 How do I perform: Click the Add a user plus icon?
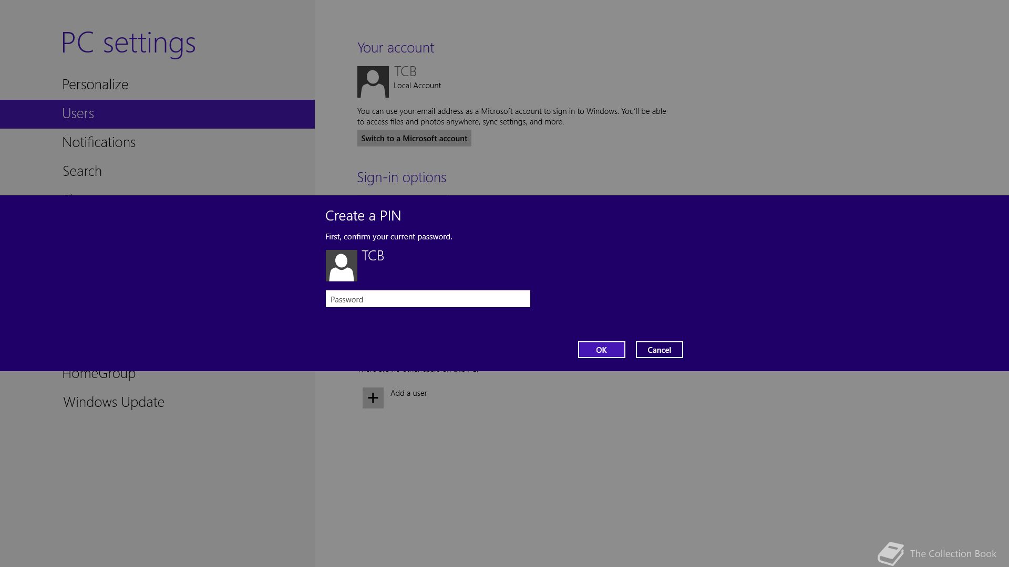(x=373, y=398)
